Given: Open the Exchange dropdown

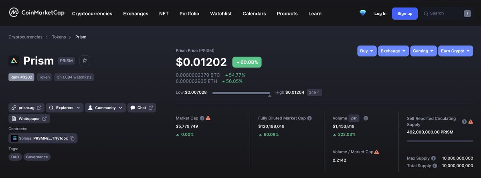Looking at the screenshot, I should click(x=393, y=51).
